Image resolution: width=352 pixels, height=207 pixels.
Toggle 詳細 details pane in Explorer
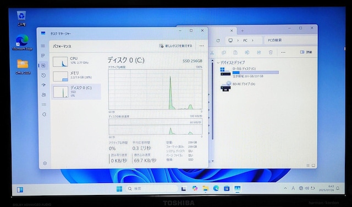click(x=306, y=52)
